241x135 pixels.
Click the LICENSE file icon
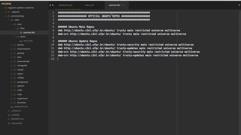(9, 115)
